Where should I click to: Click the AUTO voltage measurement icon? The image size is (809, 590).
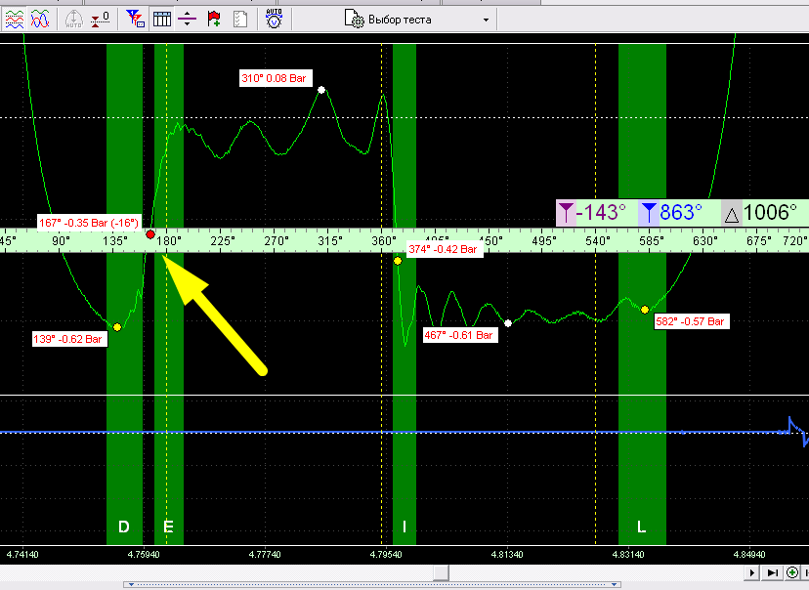tap(274, 20)
